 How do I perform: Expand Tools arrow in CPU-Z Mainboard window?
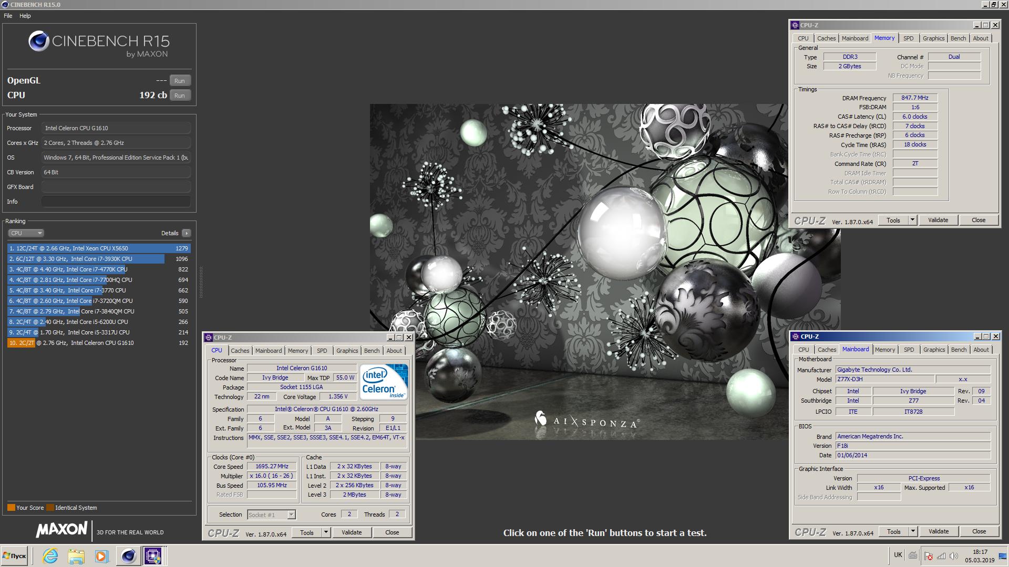[913, 532]
